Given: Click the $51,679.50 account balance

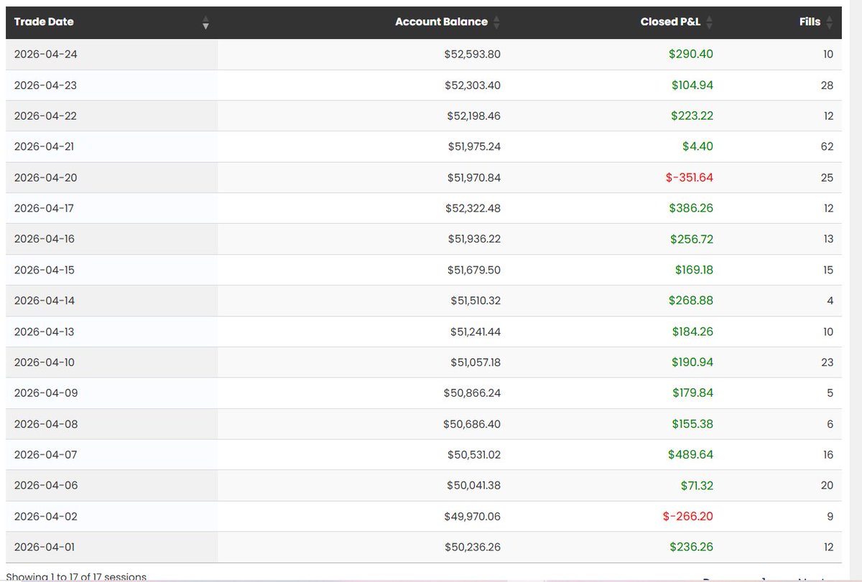Looking at the screenshot, I should pyautogui.click(x=474, y=271).
